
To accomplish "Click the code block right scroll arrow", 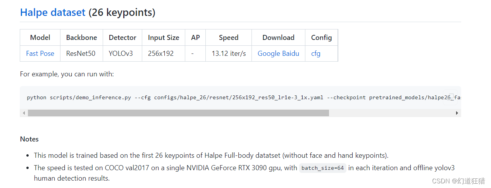I will (457, 113).
